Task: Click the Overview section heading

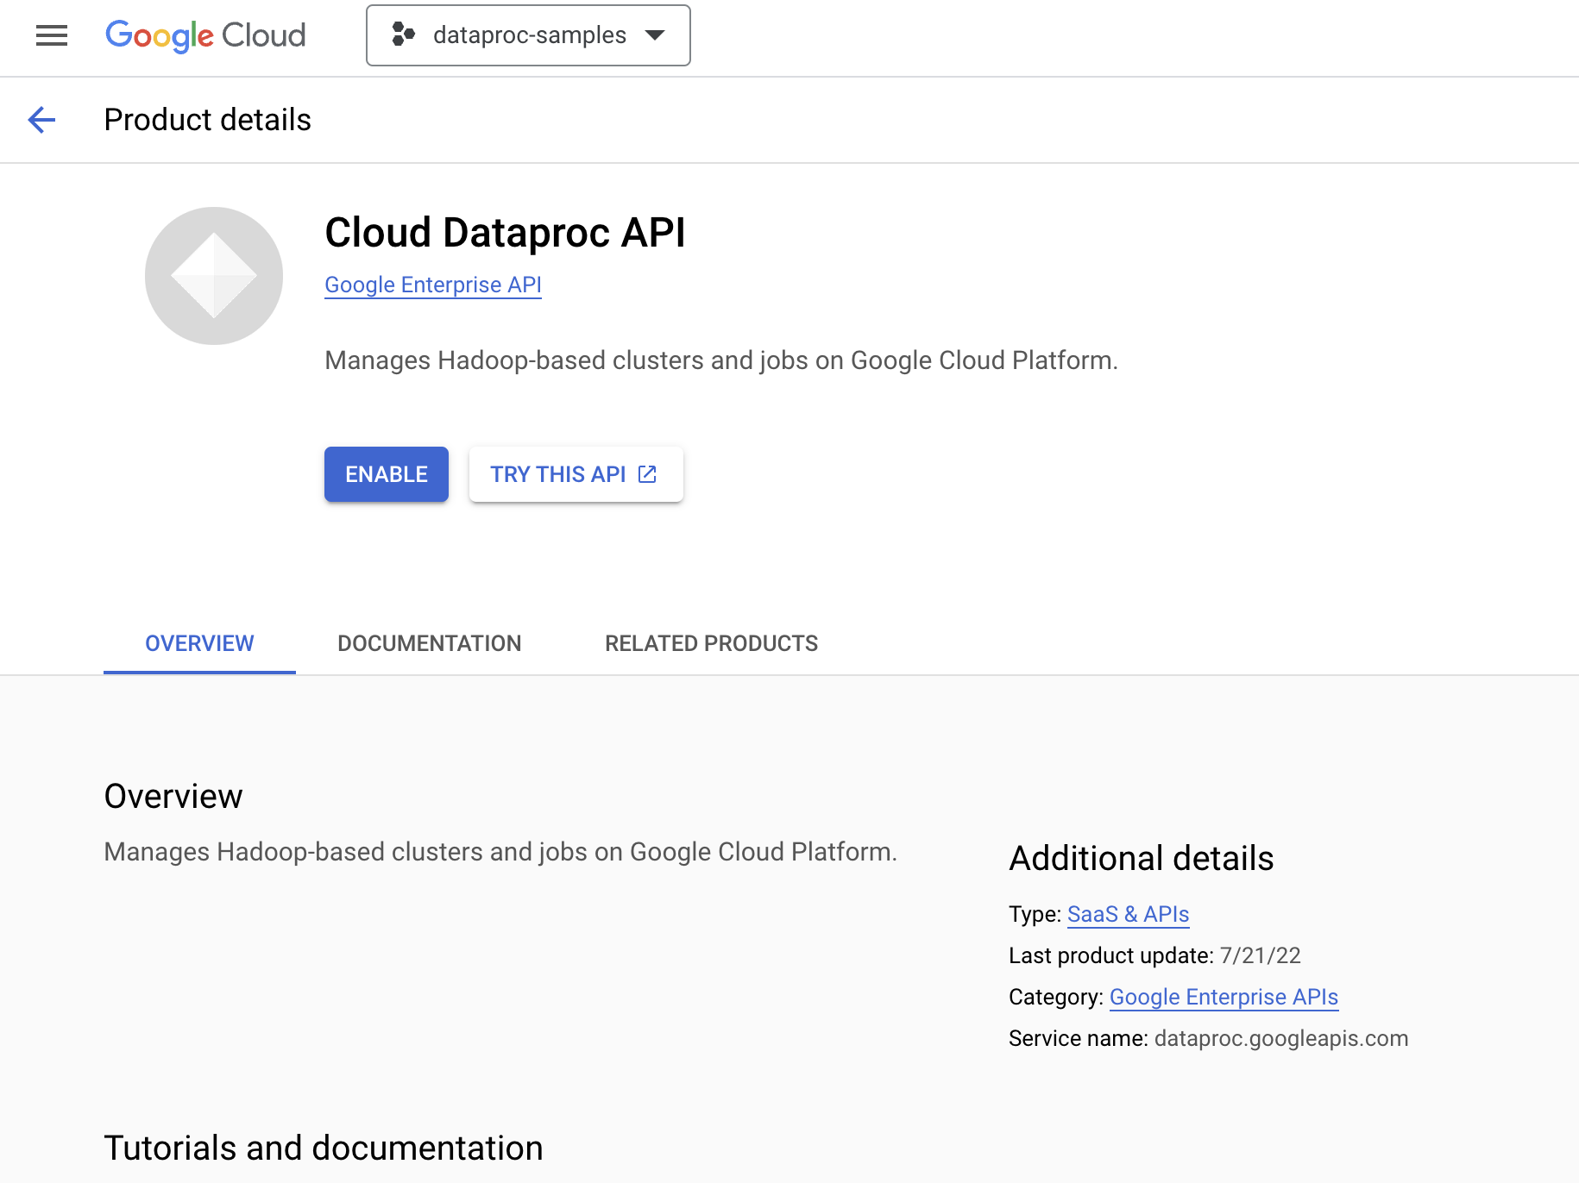Action: 173,797
